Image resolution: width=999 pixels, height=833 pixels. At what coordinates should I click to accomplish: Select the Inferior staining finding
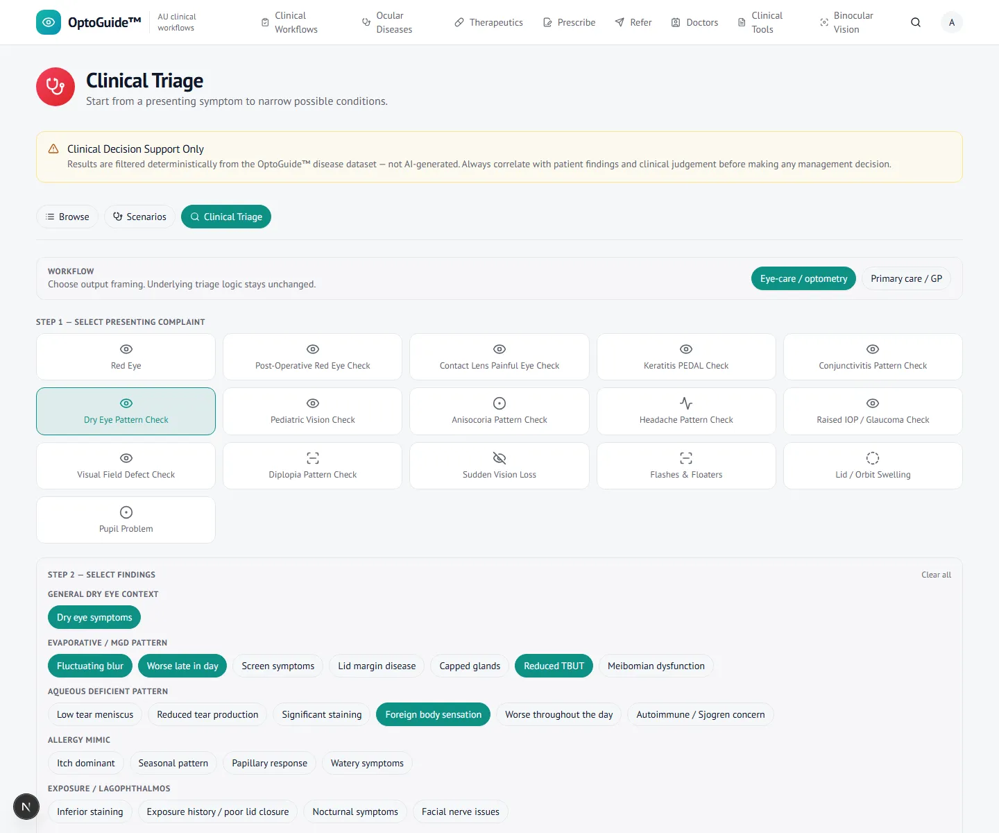[x=90, y=811]
